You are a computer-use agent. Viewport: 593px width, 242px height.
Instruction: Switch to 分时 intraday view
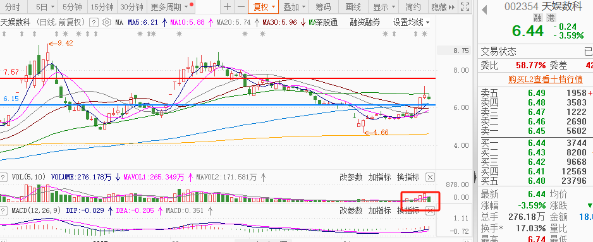pyautogui.click(x=13, y=7)
